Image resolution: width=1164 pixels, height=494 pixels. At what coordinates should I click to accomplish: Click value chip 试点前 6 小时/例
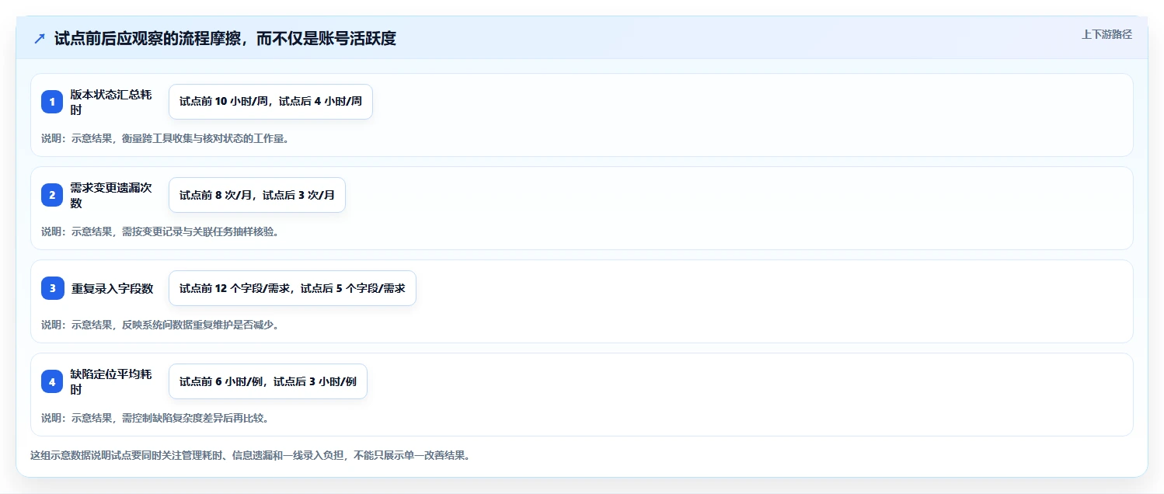pos(267,381)
